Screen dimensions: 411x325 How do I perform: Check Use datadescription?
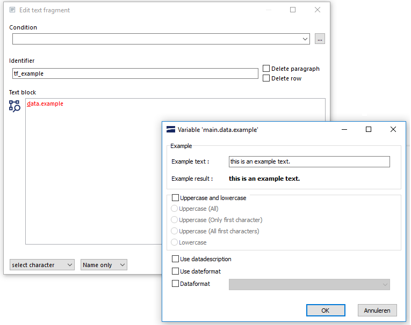point(175,259)
